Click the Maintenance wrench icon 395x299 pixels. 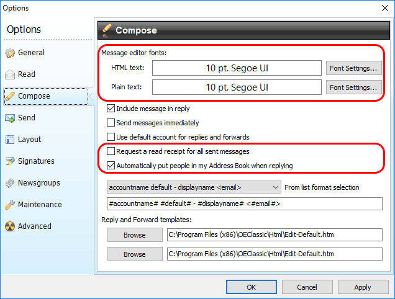pos(10,205)
